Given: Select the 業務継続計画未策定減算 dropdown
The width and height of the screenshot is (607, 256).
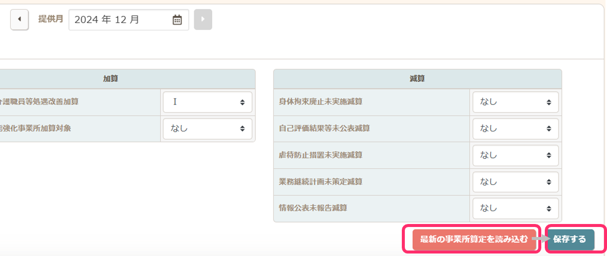Looking at the screenshot, I should pyautogui.click(x=515, y=181).
